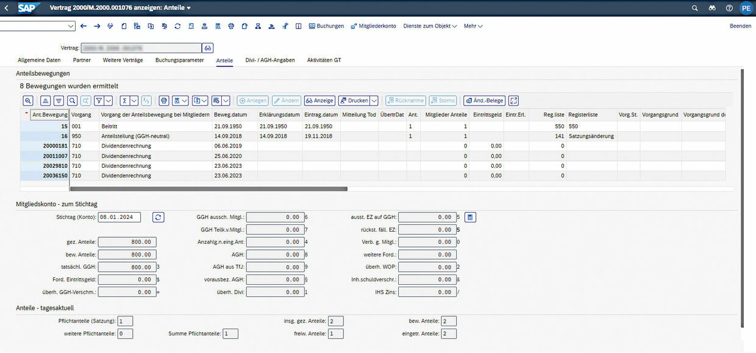
Task: Click the details magnifier icon in table toolbar
Action: click(28, 101)
